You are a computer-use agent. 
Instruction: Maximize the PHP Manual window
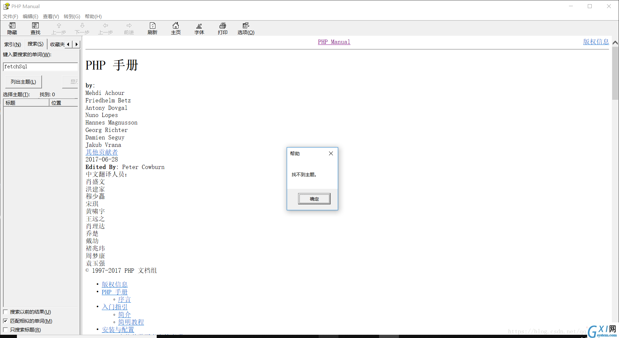click(590, 6)
